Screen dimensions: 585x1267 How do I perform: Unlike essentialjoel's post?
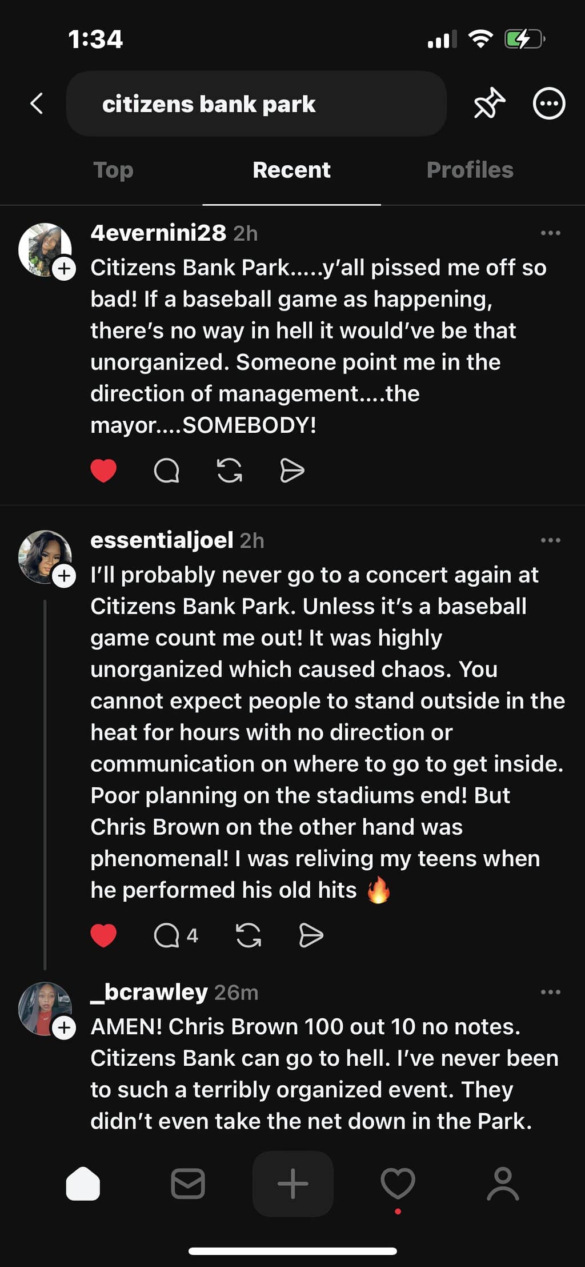click(103, 935)
